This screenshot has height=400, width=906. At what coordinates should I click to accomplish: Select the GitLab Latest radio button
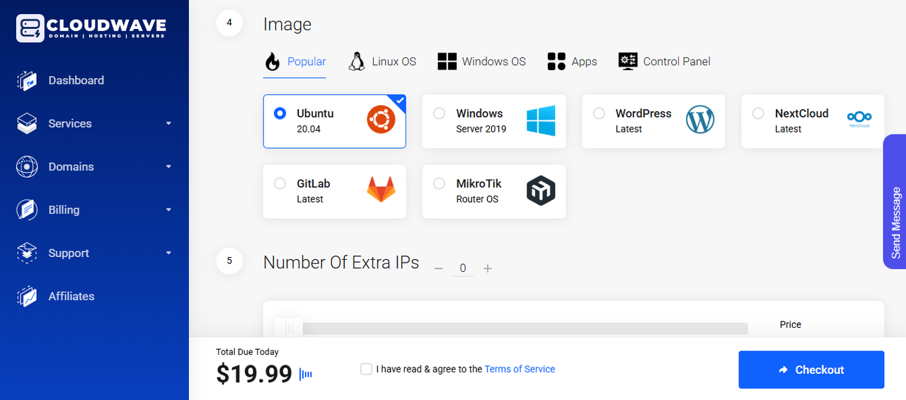point(280,183)
